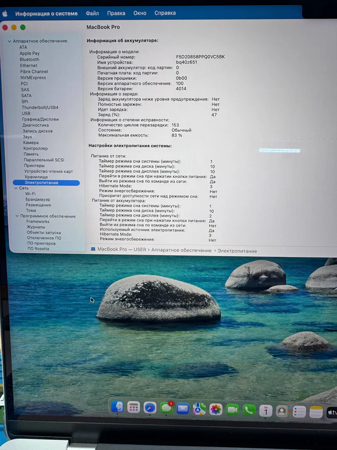The height and width of the screenshot is (450, 337).
Task: Open Finder from the Dock
Action: 117,407
